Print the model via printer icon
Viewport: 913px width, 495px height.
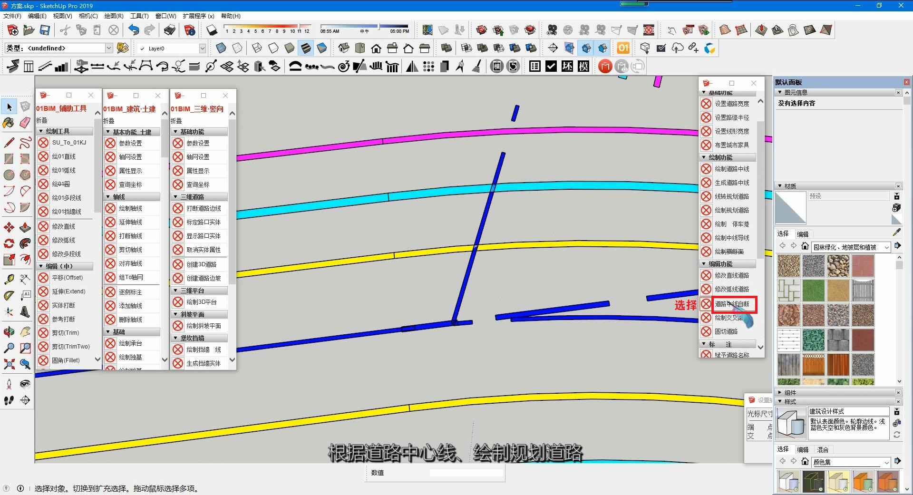click(x=170, y=30)
